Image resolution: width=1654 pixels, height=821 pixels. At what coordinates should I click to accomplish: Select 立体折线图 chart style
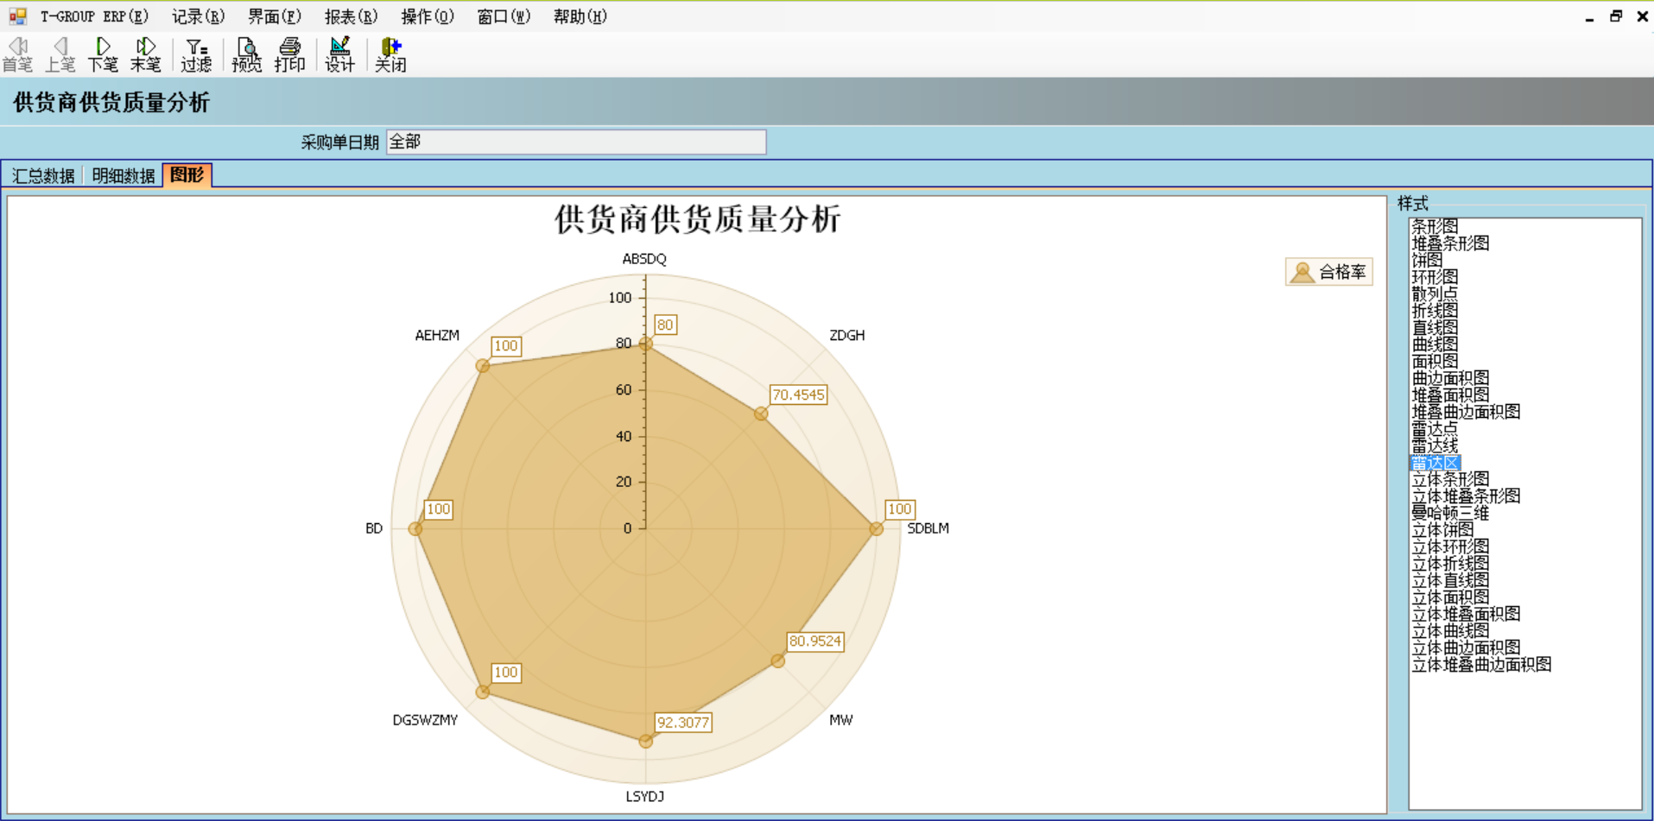[1450, 564]
